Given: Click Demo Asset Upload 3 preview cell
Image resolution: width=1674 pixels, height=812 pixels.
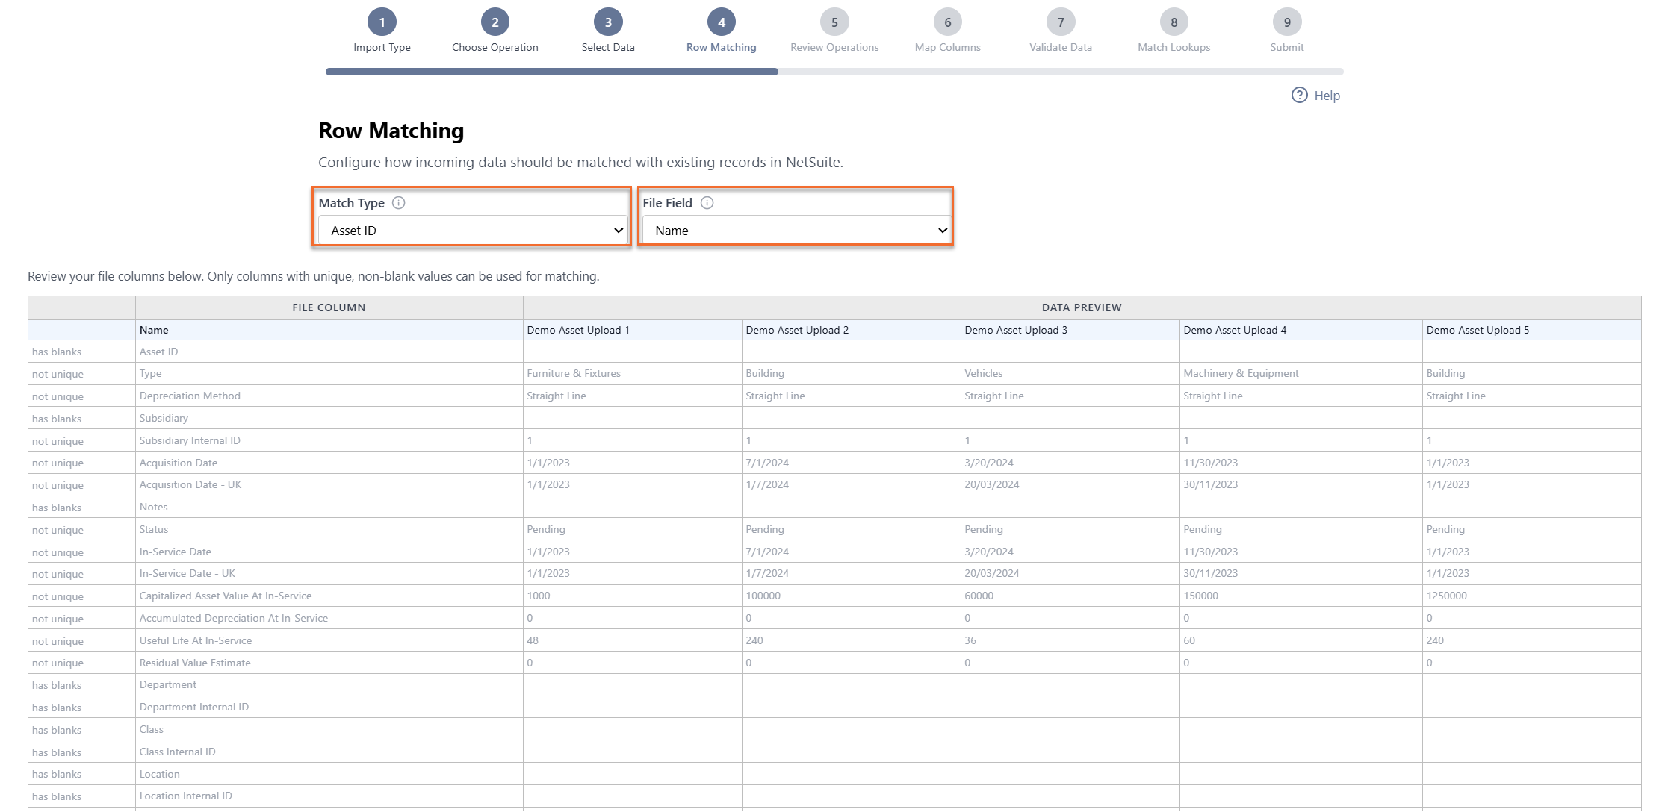Looking at the screenshot, I should [1070, 330].
